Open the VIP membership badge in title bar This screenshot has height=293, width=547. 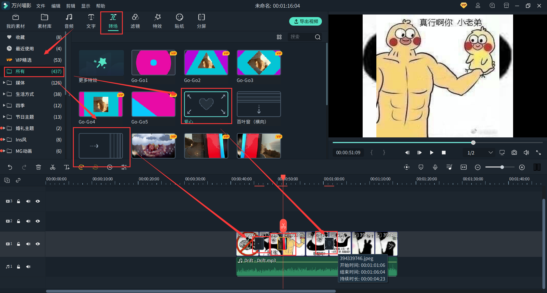pyautogui.click(x=464, y=5)
